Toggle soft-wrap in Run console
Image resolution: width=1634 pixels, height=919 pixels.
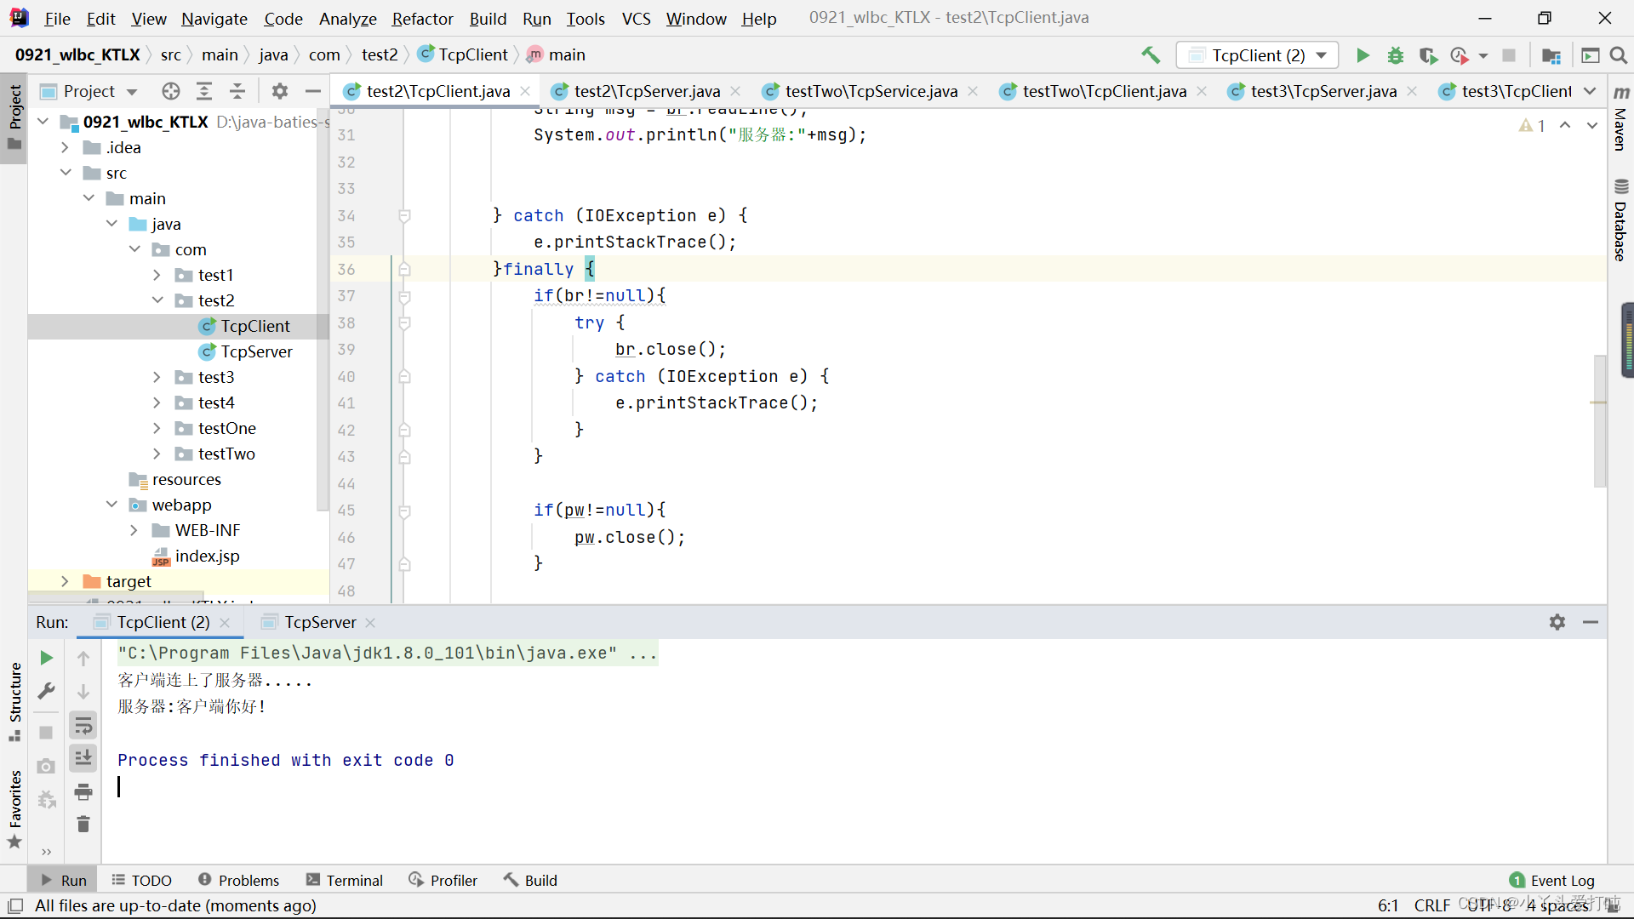83,725
